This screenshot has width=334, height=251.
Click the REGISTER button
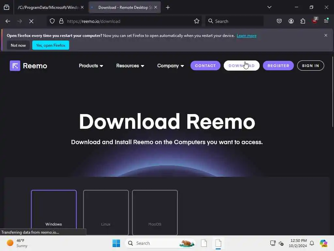pyautogui.click(x=278, y=65)
